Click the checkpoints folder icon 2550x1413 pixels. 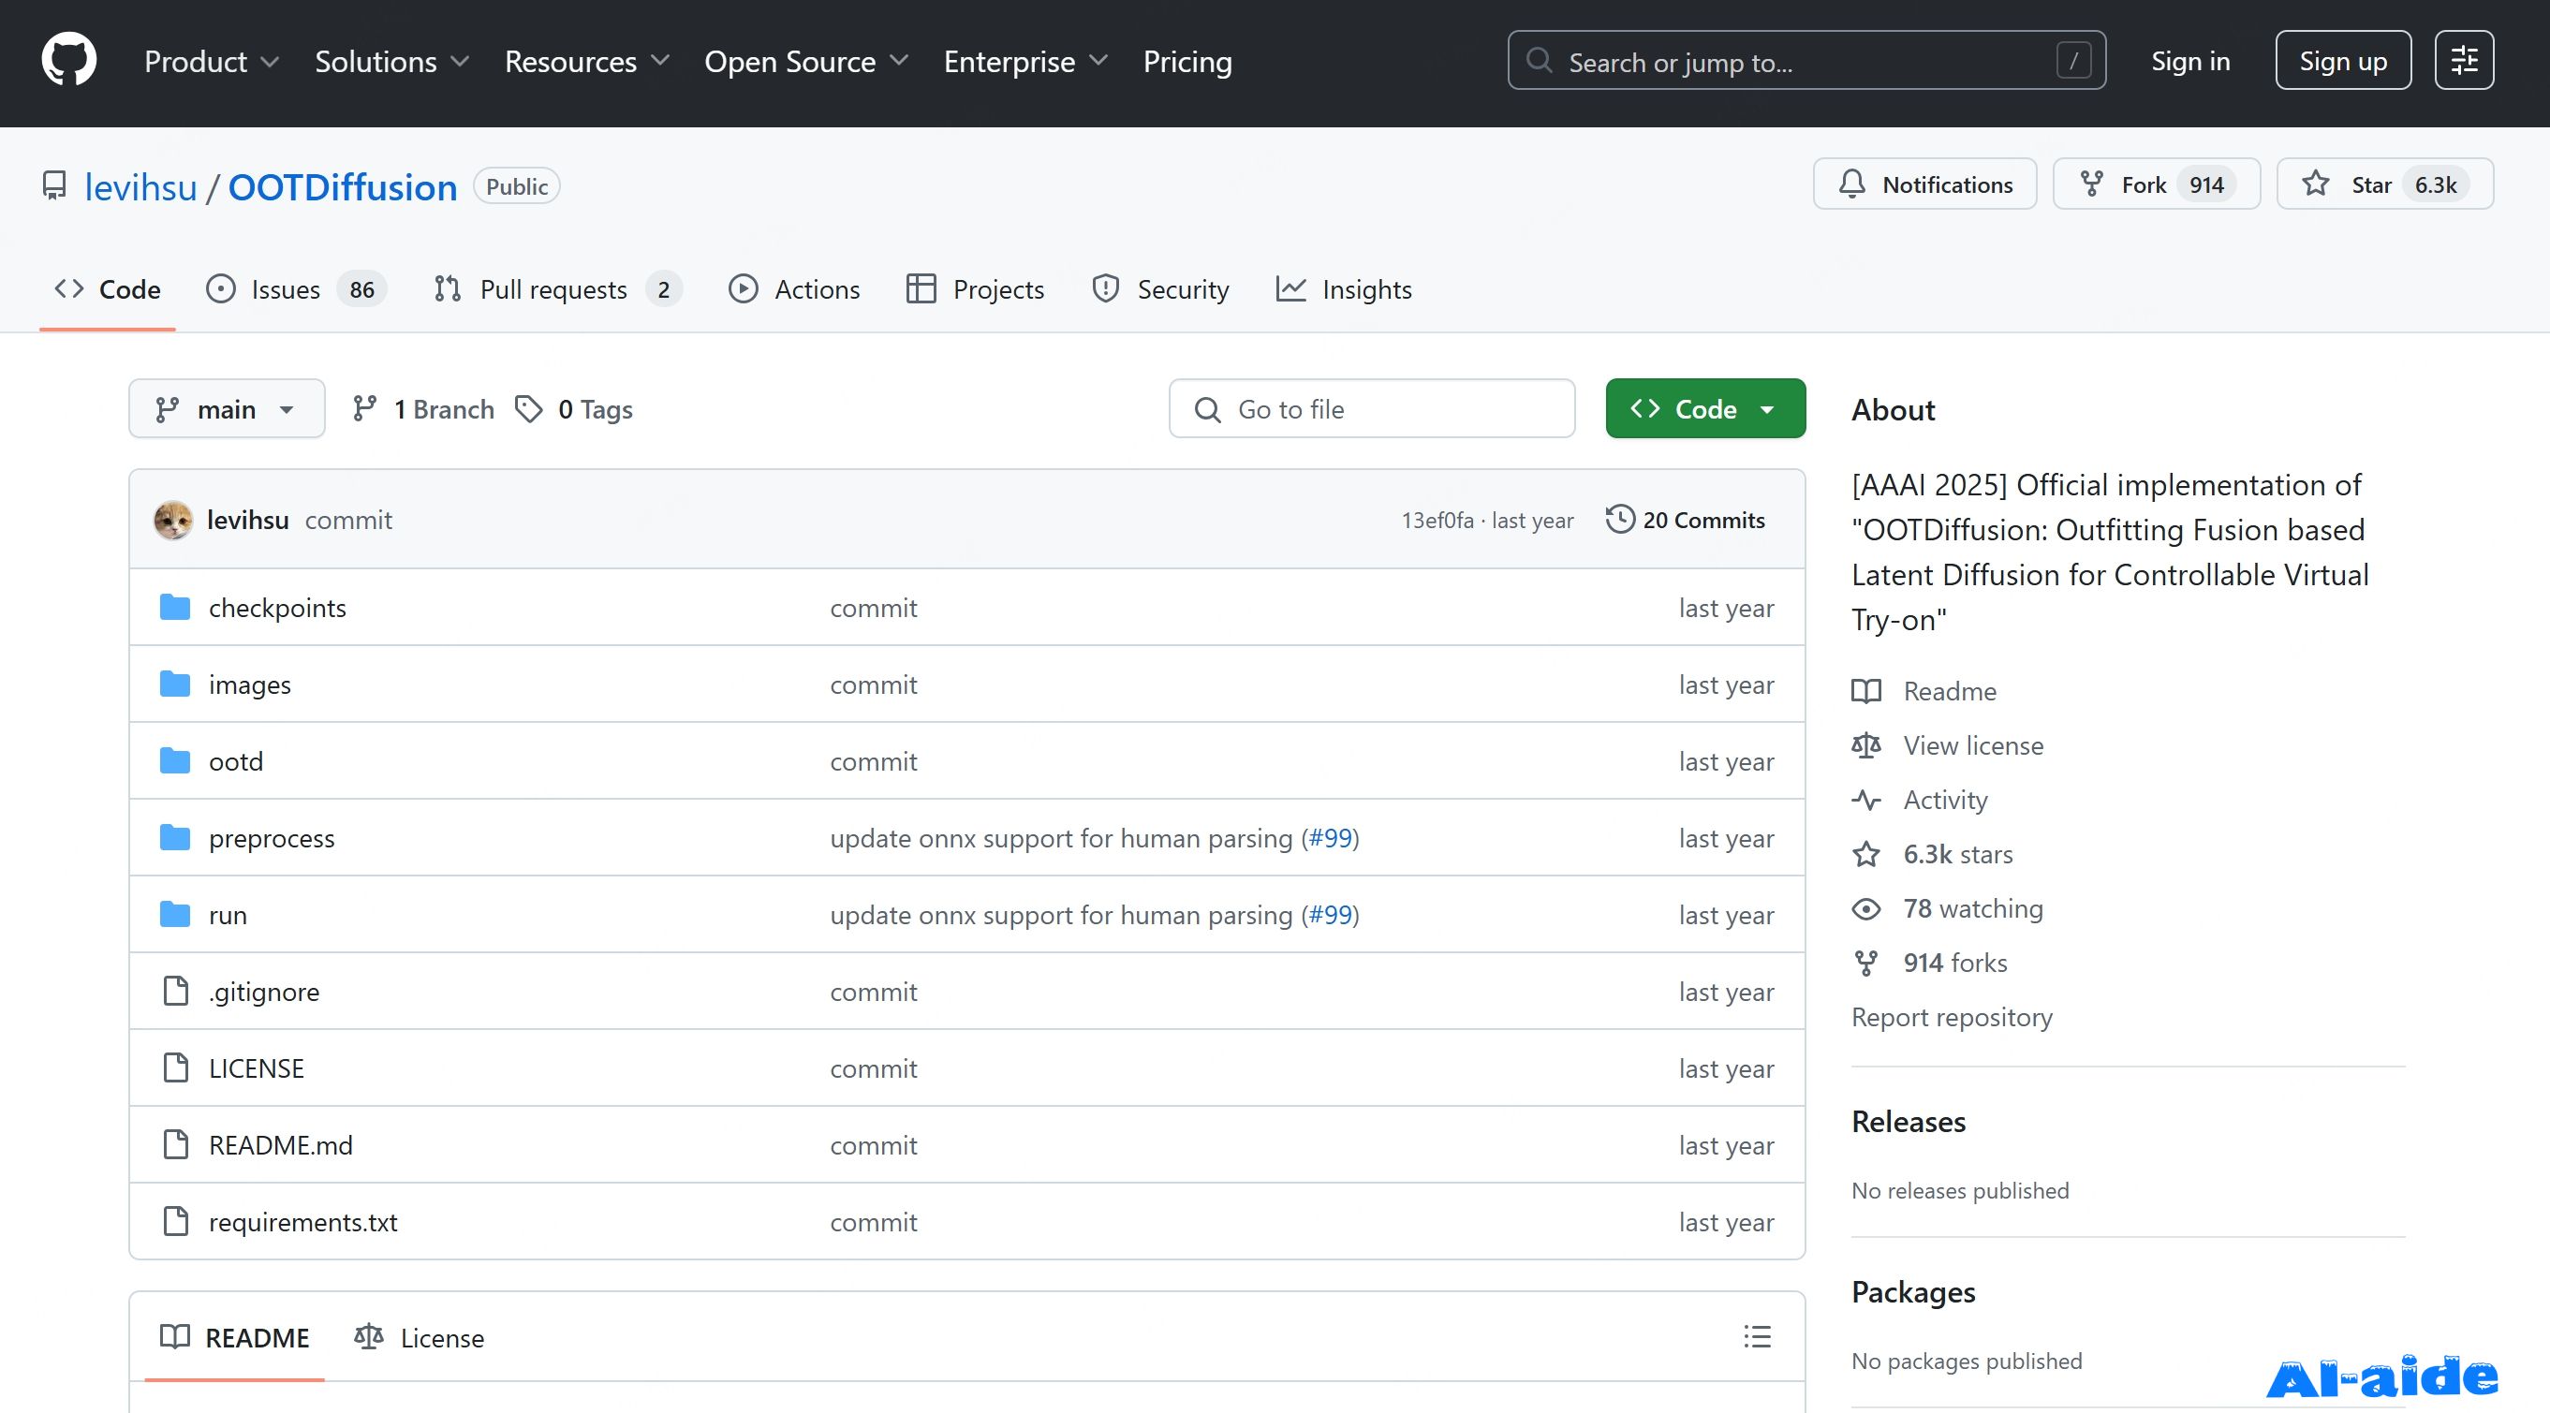[x=175, y=607]
